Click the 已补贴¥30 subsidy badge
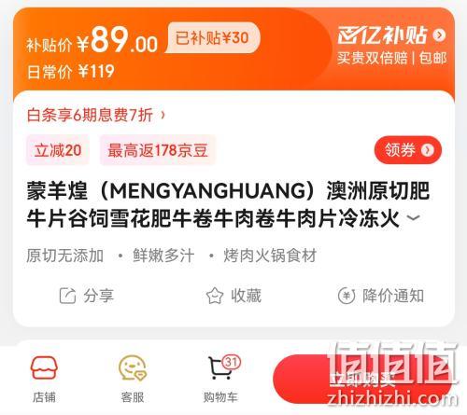 [x=212, y=38]
